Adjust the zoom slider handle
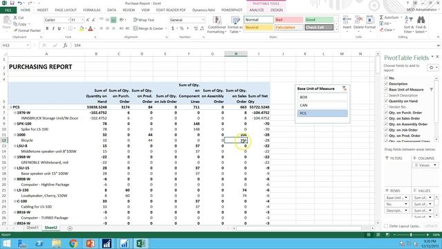This screenshot has height=249, width=442. [x=411, y=235]
